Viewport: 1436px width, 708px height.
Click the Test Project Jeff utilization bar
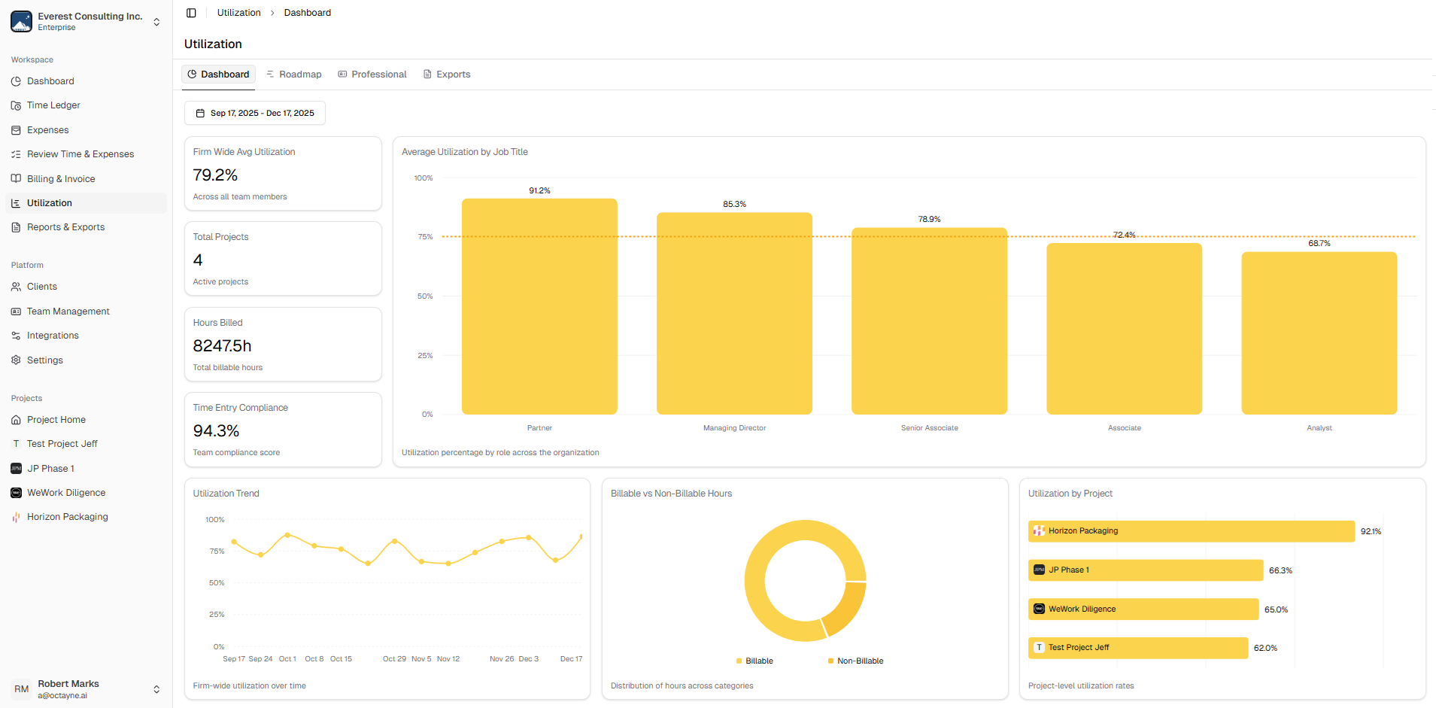pyautogui.click(x=1138, y=648)
